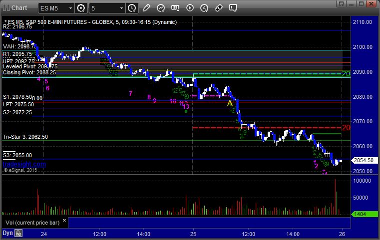Click the 2110.00 price axis value

click(x=363, y=22)
